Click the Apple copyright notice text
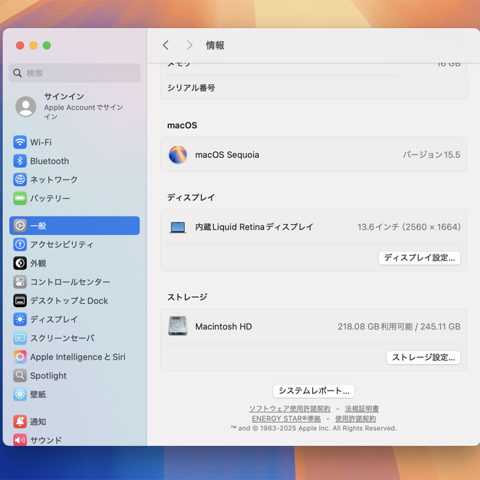 [314, 428]
